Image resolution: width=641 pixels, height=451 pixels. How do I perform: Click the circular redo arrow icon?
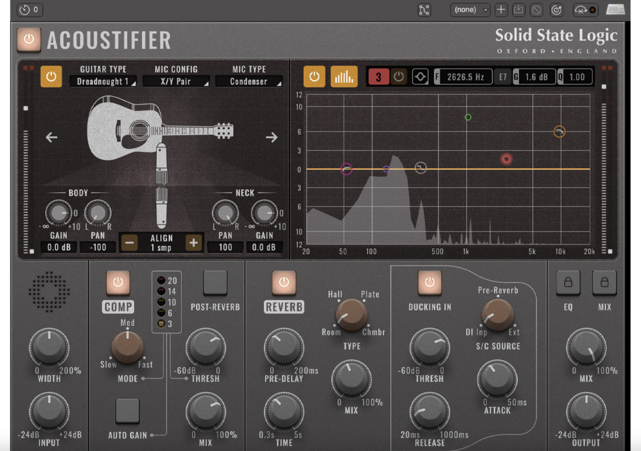(557, 10)
